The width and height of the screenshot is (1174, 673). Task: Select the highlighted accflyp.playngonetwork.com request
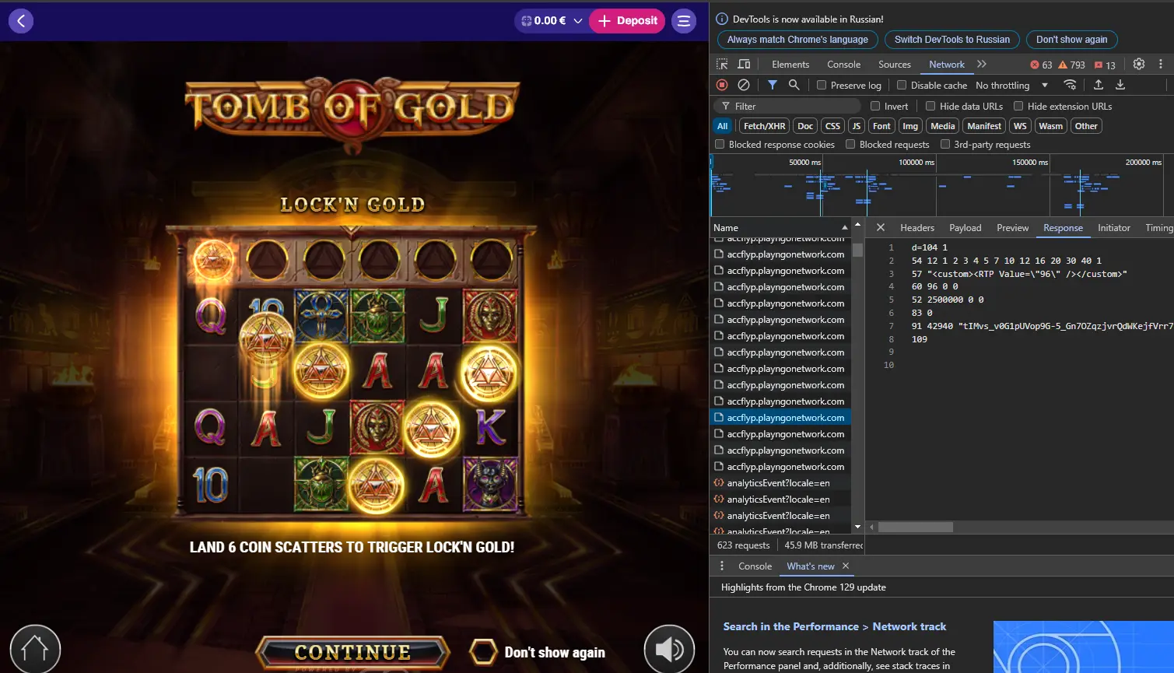click(780, 418)
